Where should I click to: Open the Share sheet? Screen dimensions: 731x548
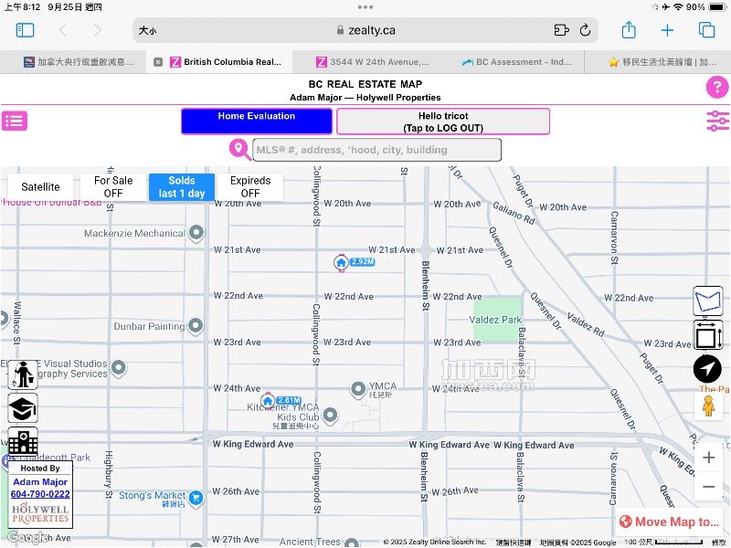pos(629,30)
